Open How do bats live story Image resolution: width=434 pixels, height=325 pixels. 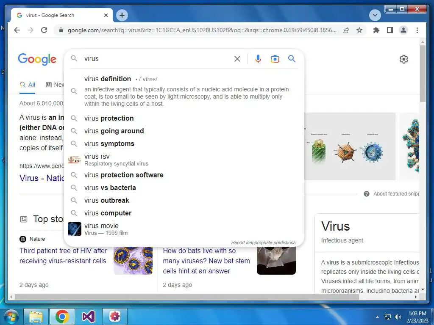point(206,261)
